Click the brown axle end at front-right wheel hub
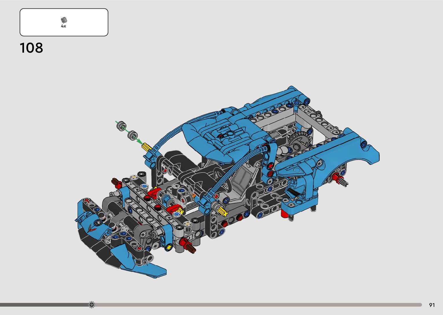Image resolution: width=443 pixels, height=315 pixels. [190, 248]
